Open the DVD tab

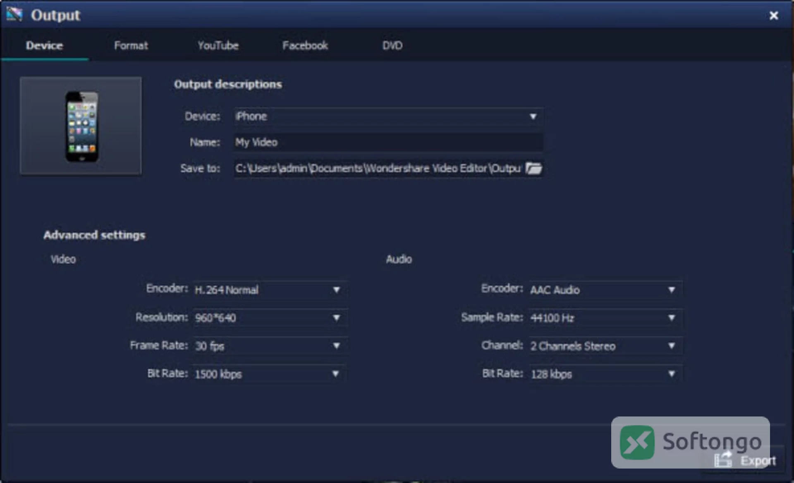click(392, 45)
